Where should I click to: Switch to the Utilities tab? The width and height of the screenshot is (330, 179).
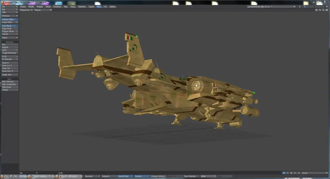[x=112, y=7]
